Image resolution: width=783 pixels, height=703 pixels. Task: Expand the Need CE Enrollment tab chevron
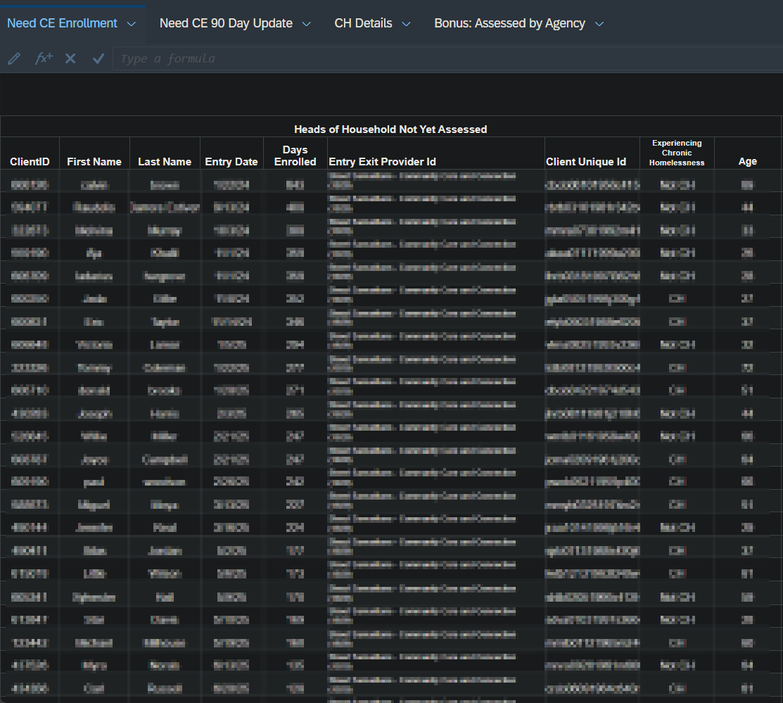pyautogui.click(x=131, y=24)
